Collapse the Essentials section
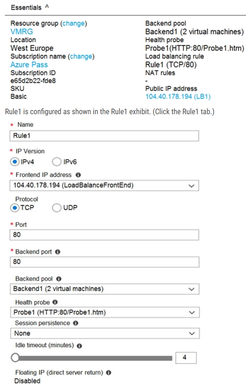The width and height of the screenshot is (246, 386). (46, 6)
